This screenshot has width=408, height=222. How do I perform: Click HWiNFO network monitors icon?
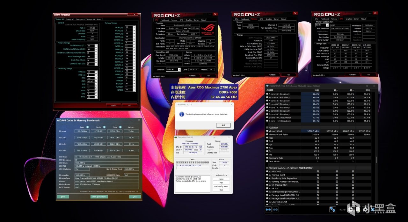point(332,209)
